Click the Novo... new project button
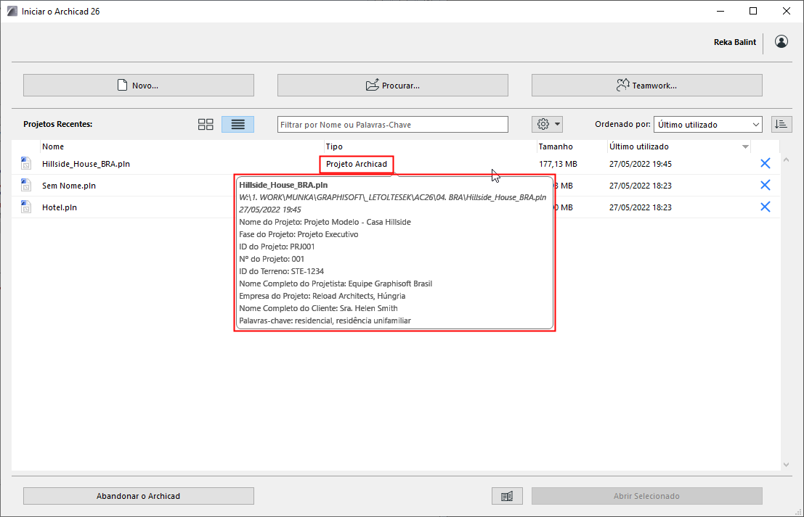 (x=139, y=86)
